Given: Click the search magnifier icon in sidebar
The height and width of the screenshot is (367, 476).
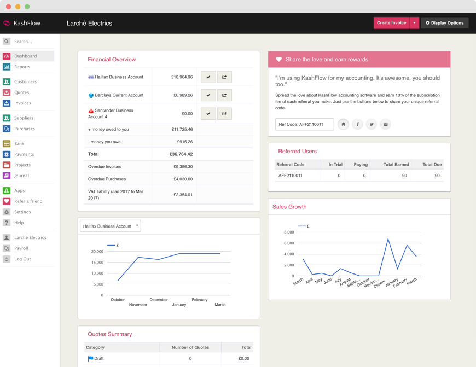Looking at the screenshot, I should pos(7,42).
